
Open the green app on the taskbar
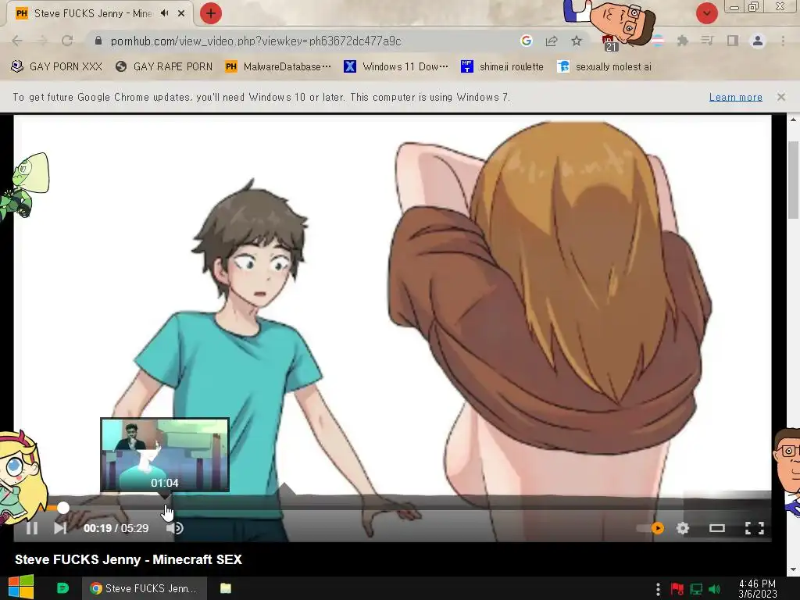(x=62, y=588)
